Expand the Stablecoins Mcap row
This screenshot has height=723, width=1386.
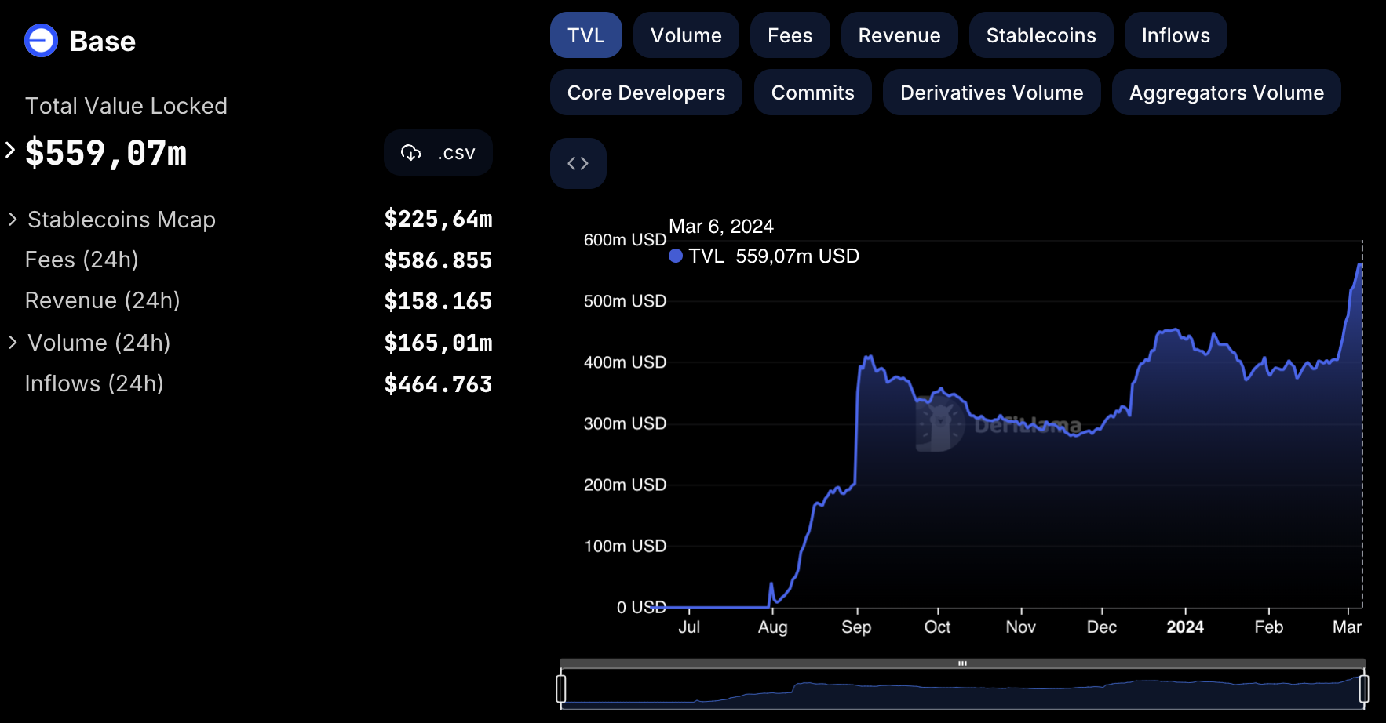click(x=13, y=220)
